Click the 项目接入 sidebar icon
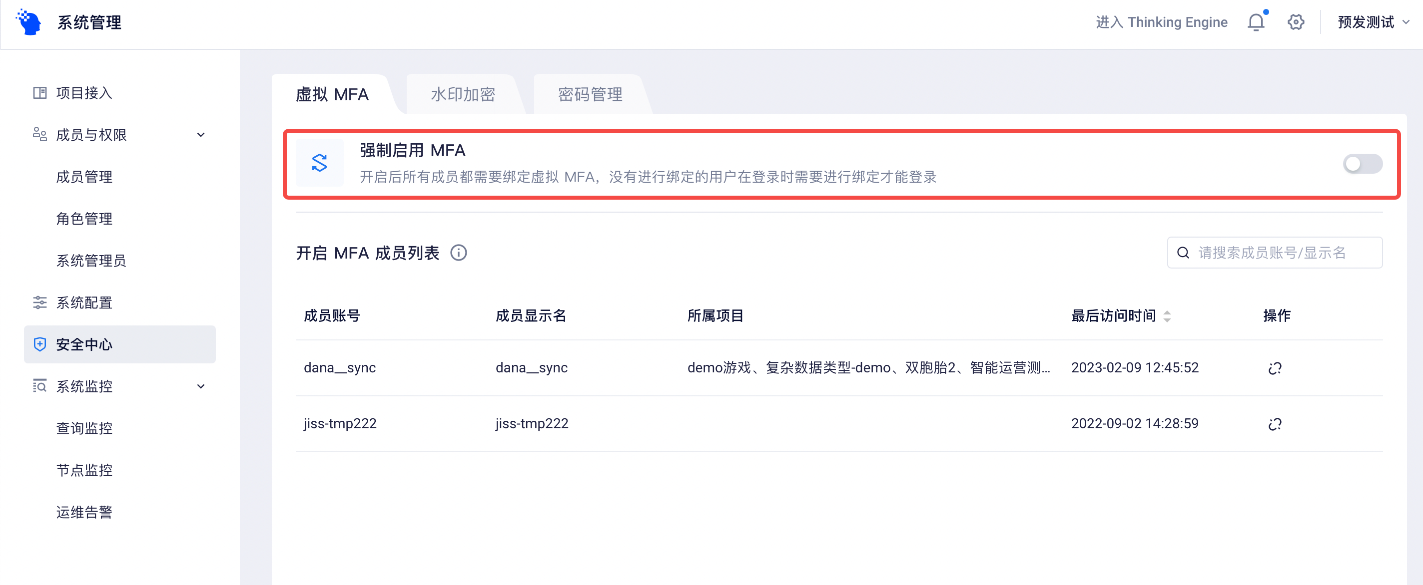1423x585 pixels. coord(40,93)
